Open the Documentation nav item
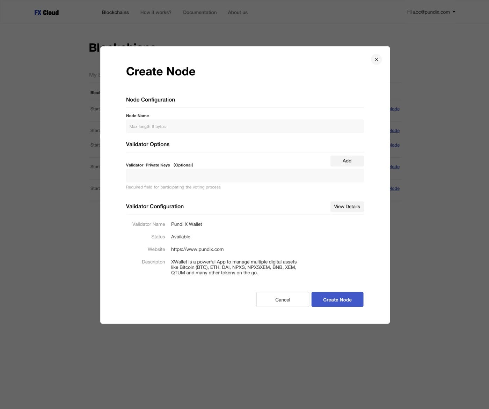This screenshot has height=409, width=489. 200,12
